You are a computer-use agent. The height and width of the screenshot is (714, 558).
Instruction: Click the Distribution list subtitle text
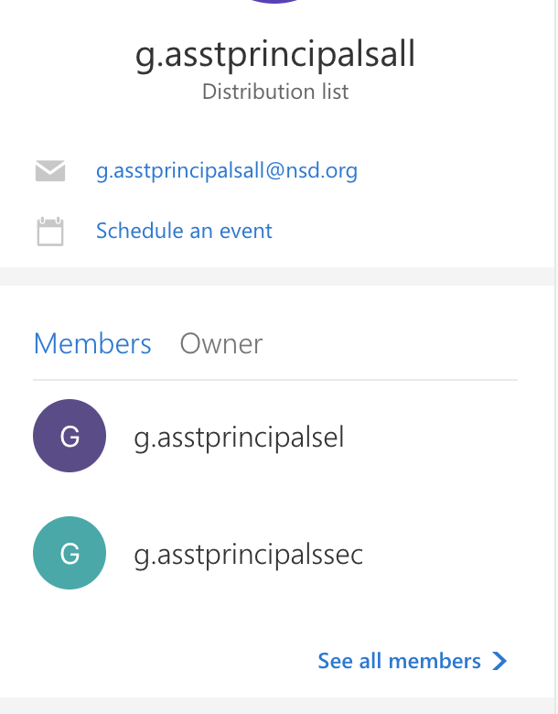(275, 92)
